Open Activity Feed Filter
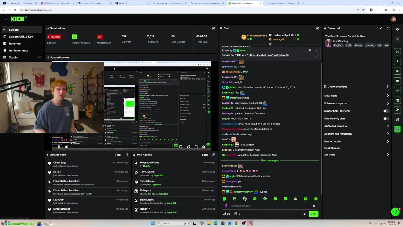Image resolution: width=403 pixels, height=227 pixels. [x=118, y=155]
